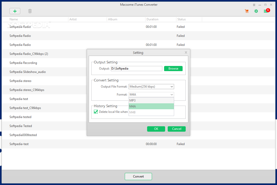The height and width of the screenshot is (185, 277).
Task: Click the Convert button
Action: (138, 176)
